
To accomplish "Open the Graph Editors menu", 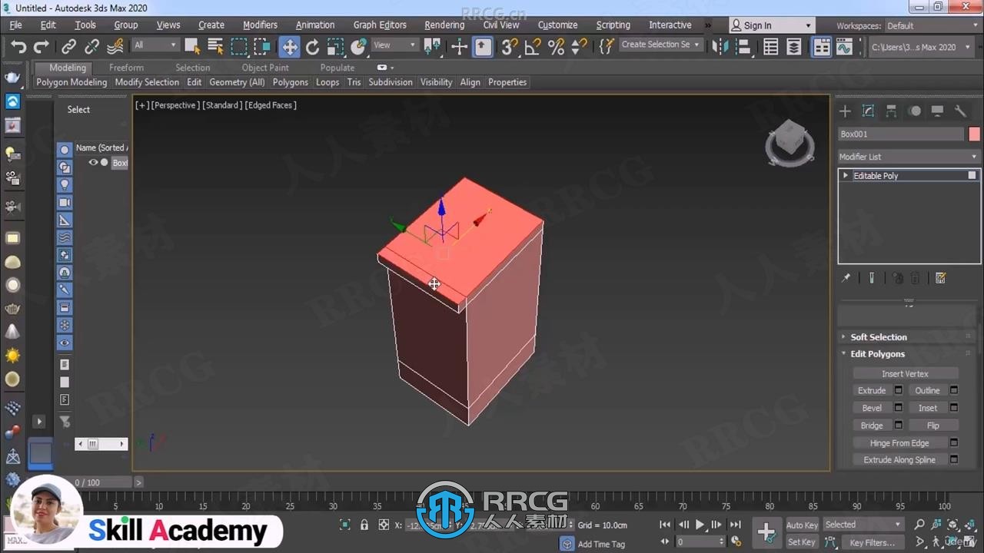I will click(380, 25).
